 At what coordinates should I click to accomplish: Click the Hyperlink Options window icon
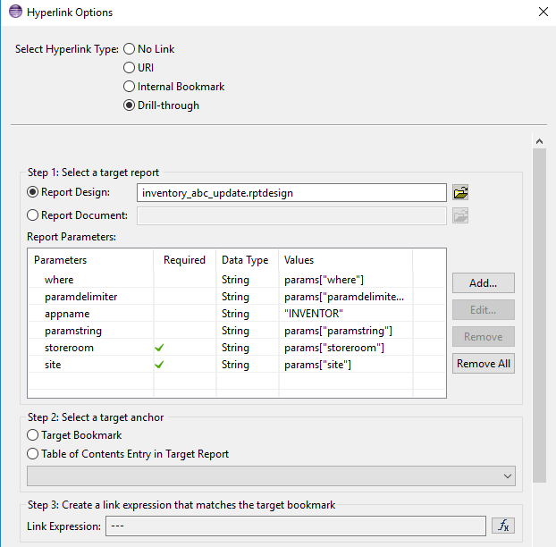(x=15, y=12)
